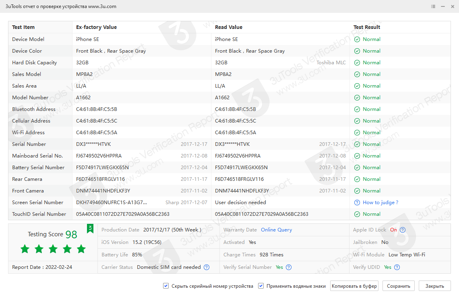Click the ex-factory DX3******HTVK serial number
459x301 pixels.
pos(93,144)
